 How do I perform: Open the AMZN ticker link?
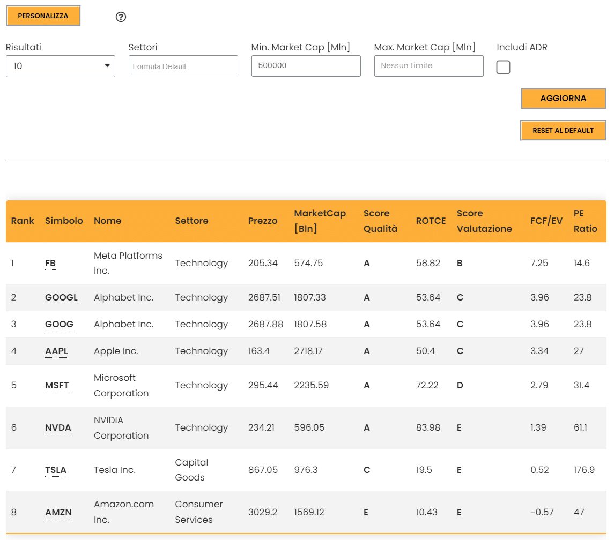58,512
